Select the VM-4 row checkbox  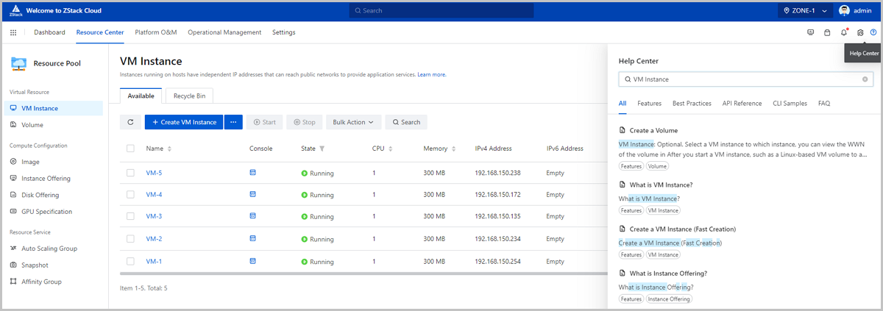pos(130,195)
